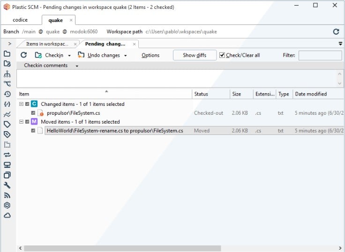Click Undo changes button
This screenshot has height=252, width=345.
tap(99, 55)
